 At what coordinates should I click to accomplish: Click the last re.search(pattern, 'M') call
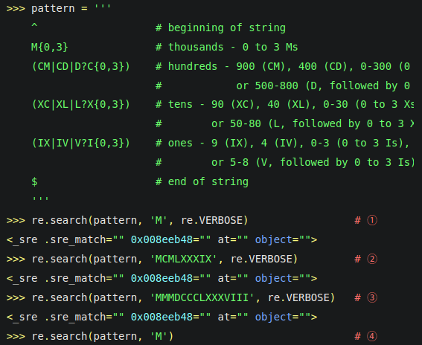pos(103,336)
